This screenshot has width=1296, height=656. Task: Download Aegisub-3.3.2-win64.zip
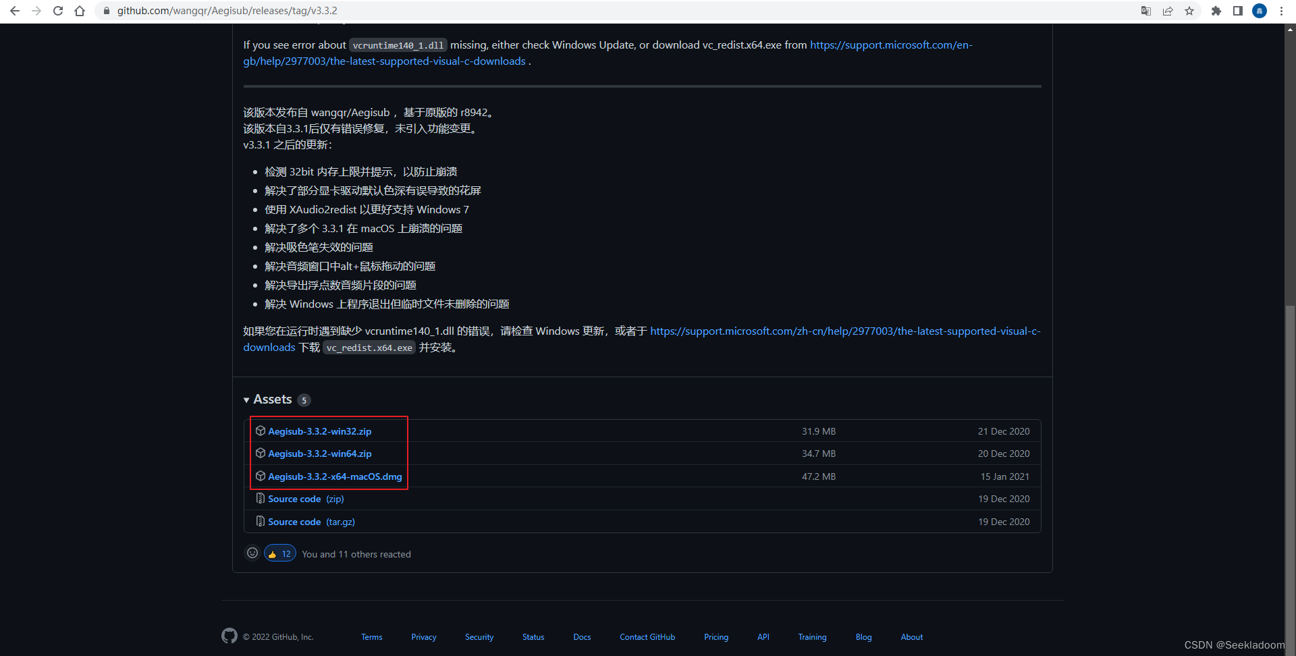pos(320,454)
